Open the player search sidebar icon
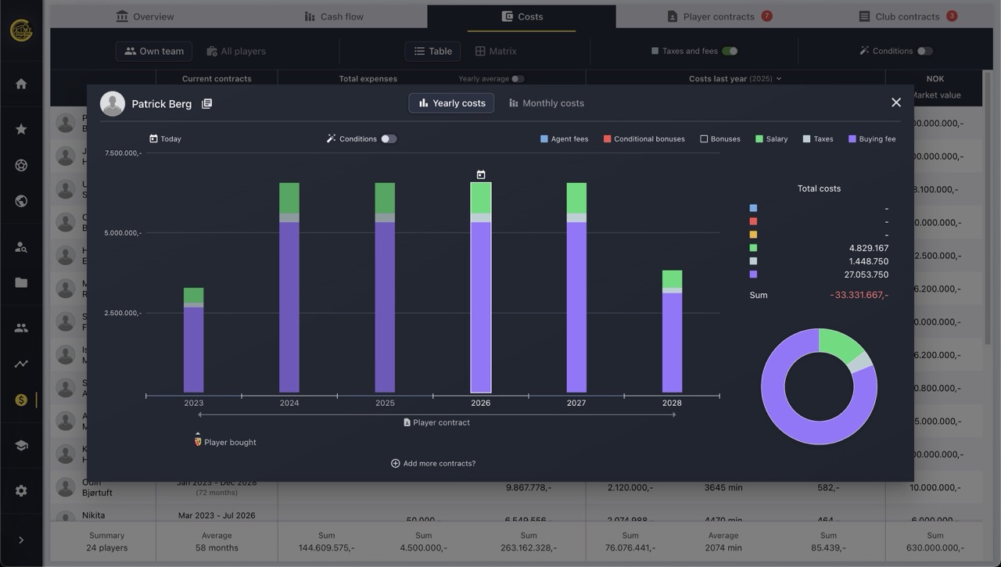 pyautogui.click(x=21, y=247)
